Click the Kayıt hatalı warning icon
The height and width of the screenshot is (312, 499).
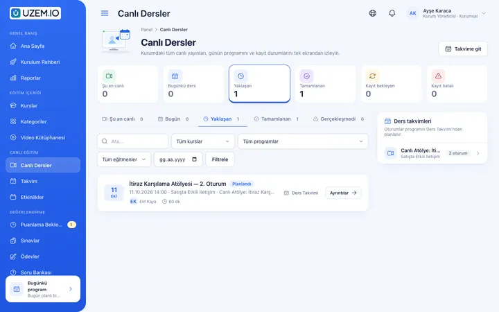coord(438,76)
